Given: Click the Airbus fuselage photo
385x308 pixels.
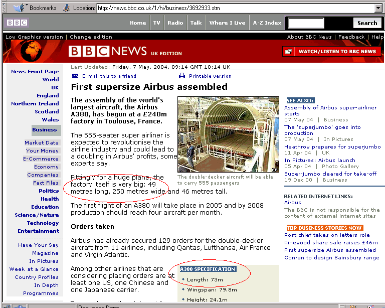Looking at the screenshot, I should pos(229,134).
